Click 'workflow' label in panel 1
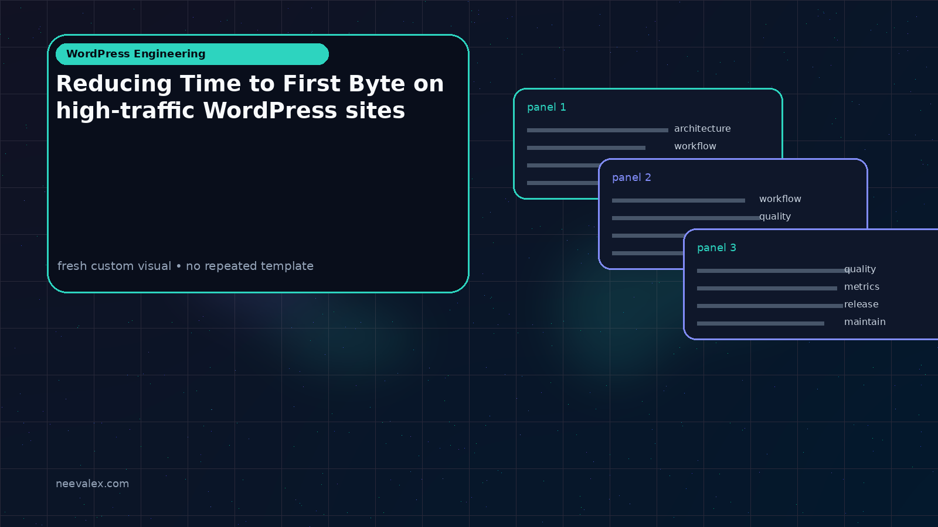938x527 pixels. click(x=695, y=146)
